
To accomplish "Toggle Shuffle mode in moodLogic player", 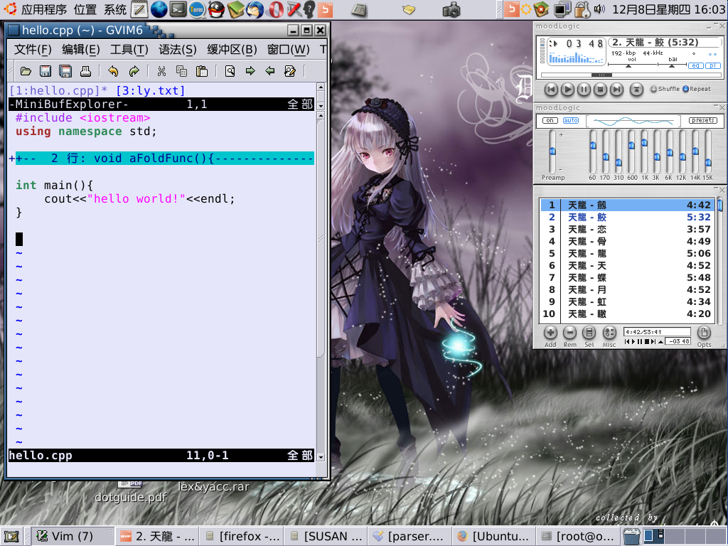I will [665, 89].
